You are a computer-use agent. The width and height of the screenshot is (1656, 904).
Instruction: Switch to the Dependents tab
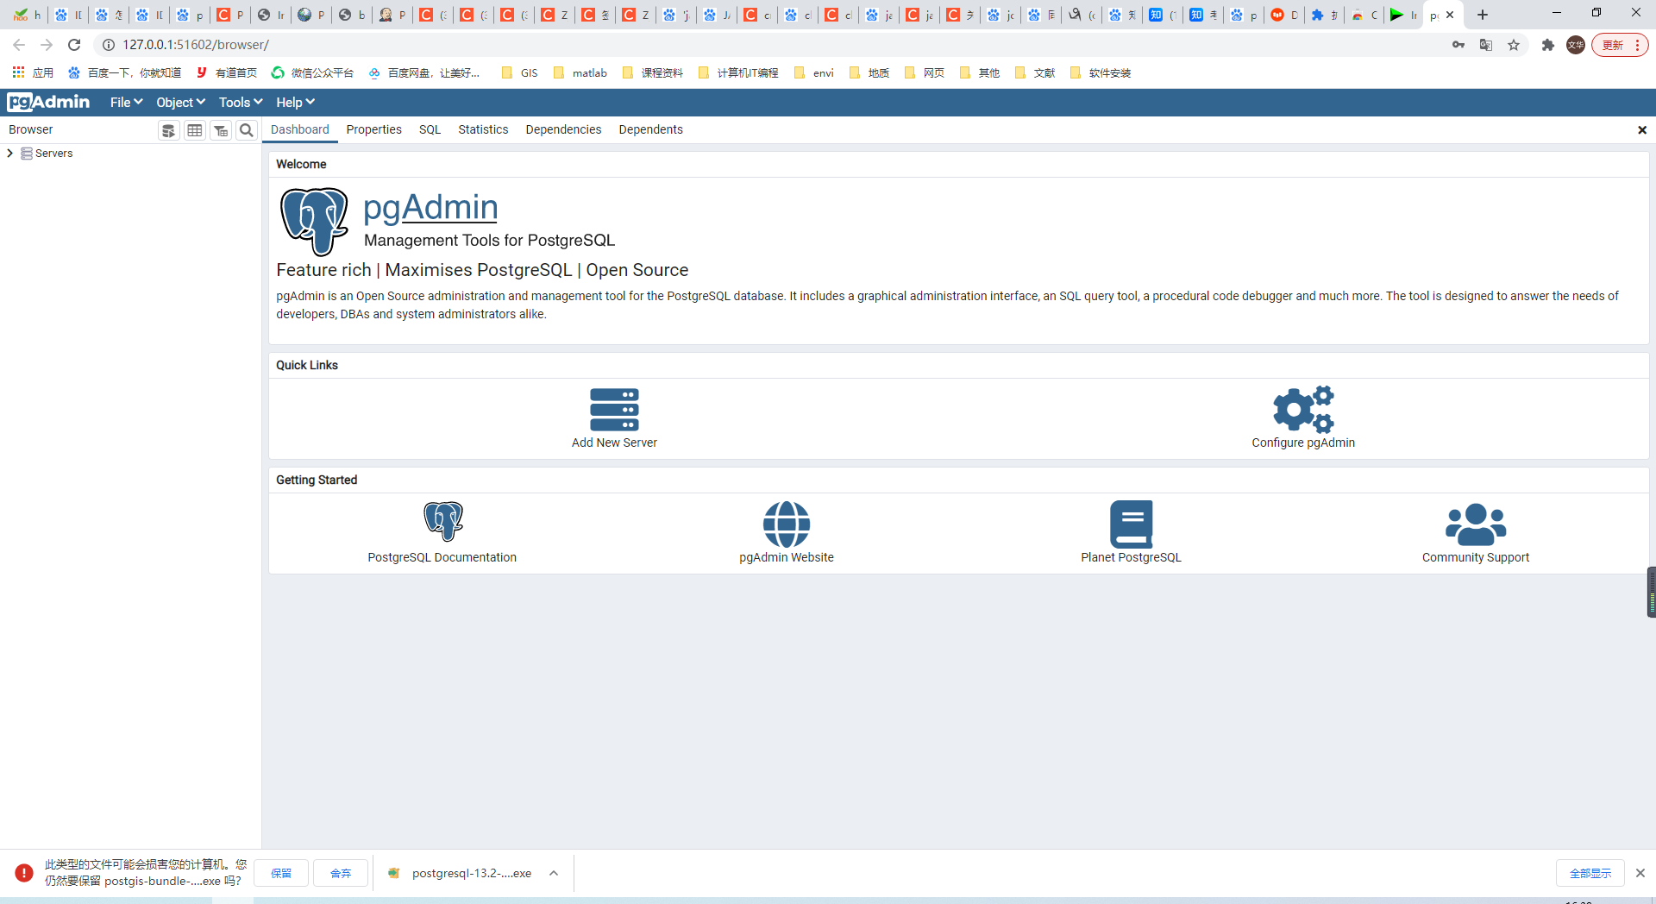coord(650,129)
